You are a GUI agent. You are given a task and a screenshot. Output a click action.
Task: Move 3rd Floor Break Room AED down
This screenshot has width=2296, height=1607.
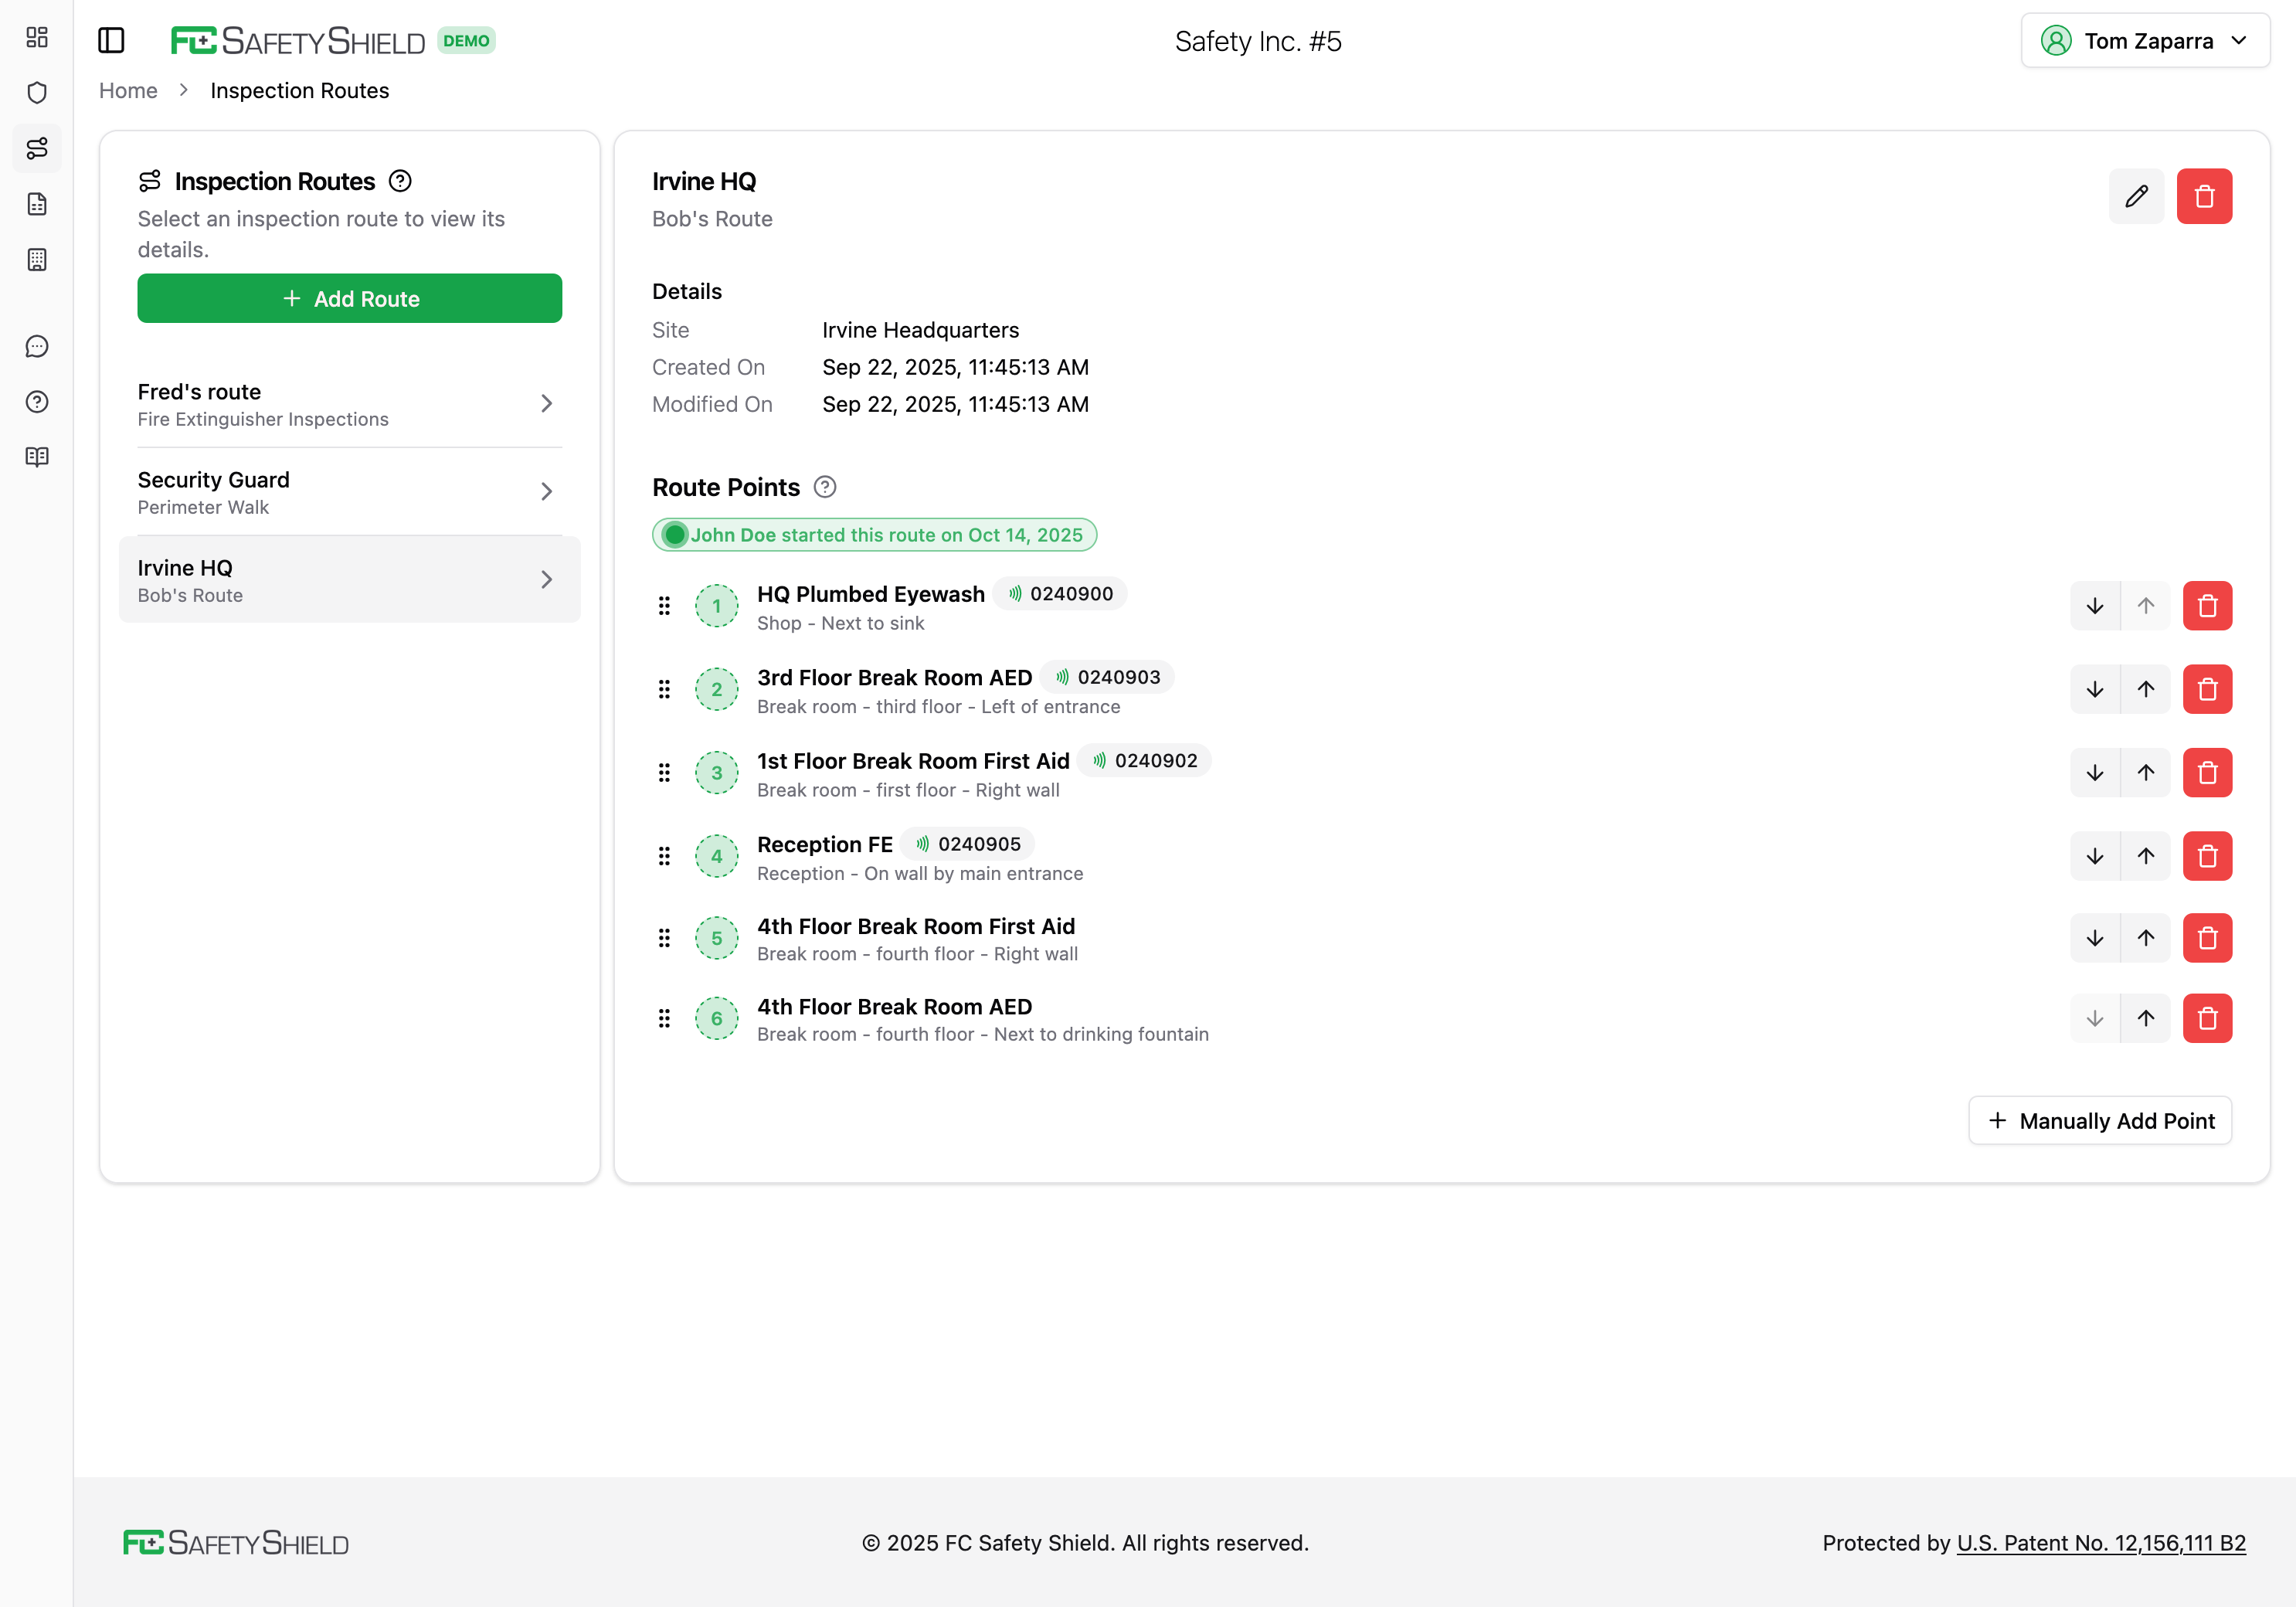tap(2094, 689)
